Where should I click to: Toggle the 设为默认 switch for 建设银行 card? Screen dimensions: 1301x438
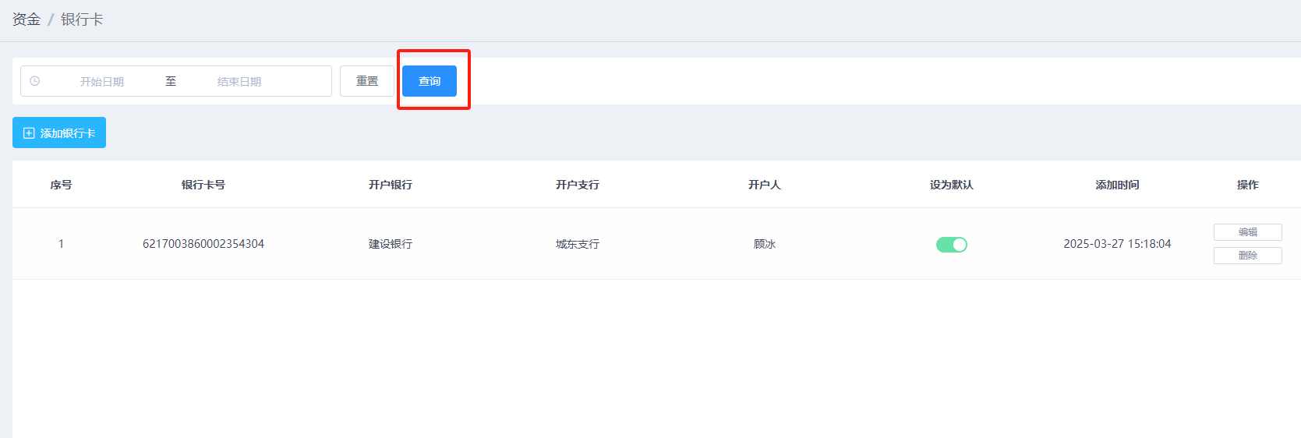(x=951, y=245)
